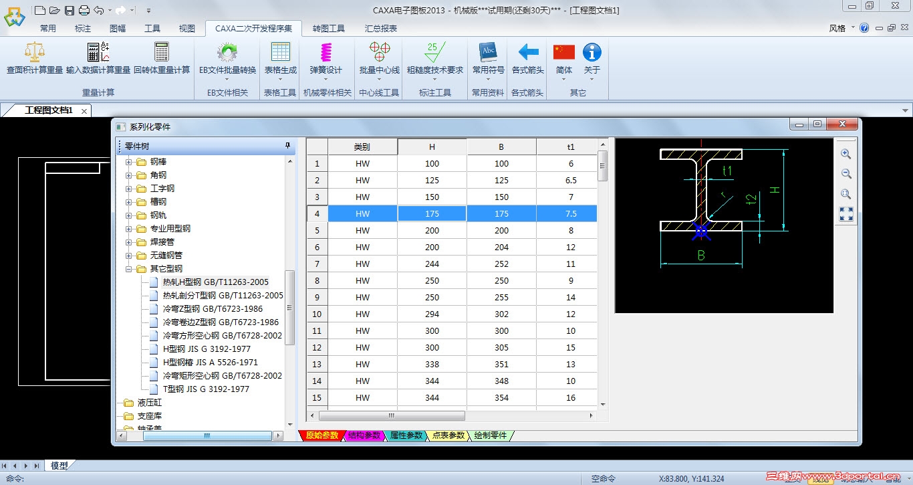
Task: Click the 类别 column header
Action: pos(362,147)
